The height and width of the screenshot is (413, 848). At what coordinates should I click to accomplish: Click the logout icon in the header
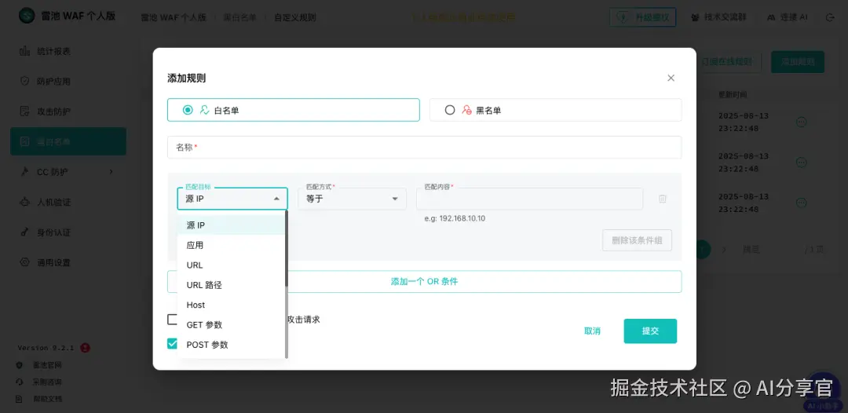tap(830, 17)
